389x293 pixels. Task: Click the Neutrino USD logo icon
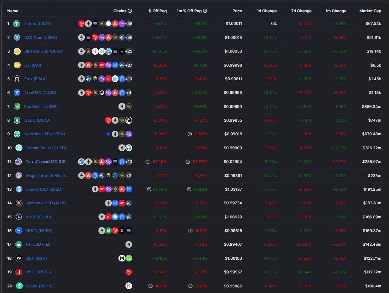pos(17,134)
